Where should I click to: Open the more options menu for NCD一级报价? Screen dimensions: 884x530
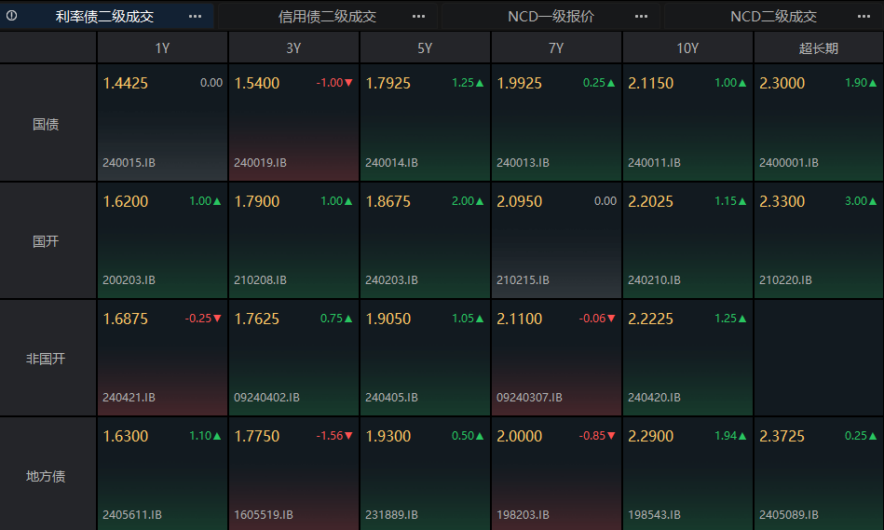tap(641, 17)
